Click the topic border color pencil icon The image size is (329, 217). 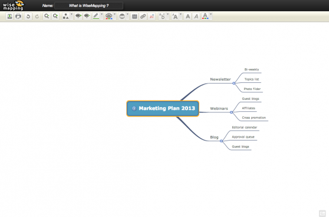(96, 16)
